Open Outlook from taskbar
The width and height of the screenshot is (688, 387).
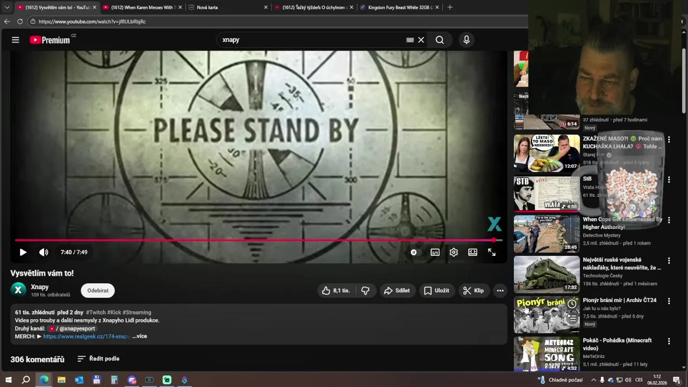pyautogui.click(x=79, y=380)
